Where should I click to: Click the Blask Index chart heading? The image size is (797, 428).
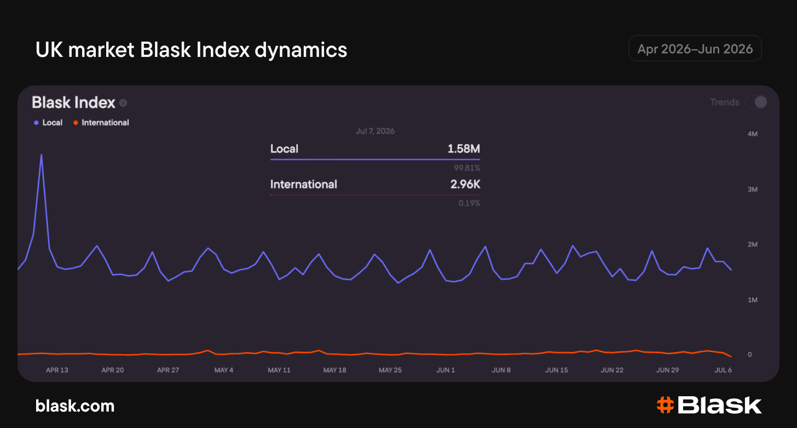pyautogui.click(x=73, y=102)
